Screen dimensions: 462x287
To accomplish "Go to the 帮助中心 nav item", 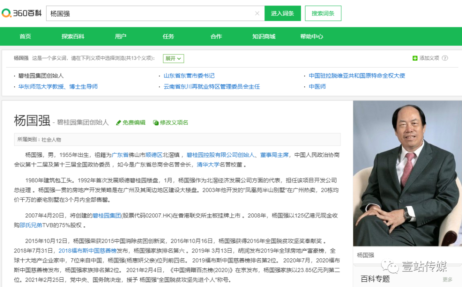I will pos(312,36).
